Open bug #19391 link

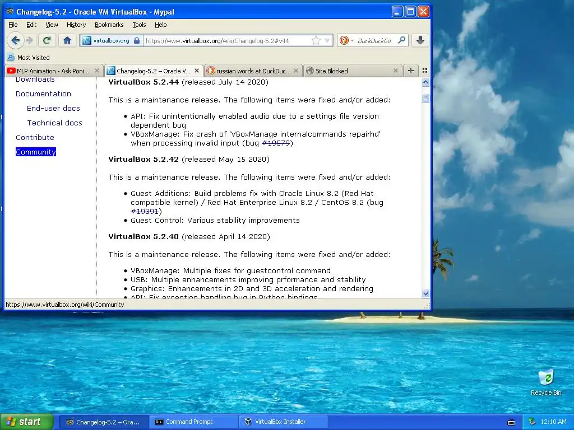click(x=145, y=211)
